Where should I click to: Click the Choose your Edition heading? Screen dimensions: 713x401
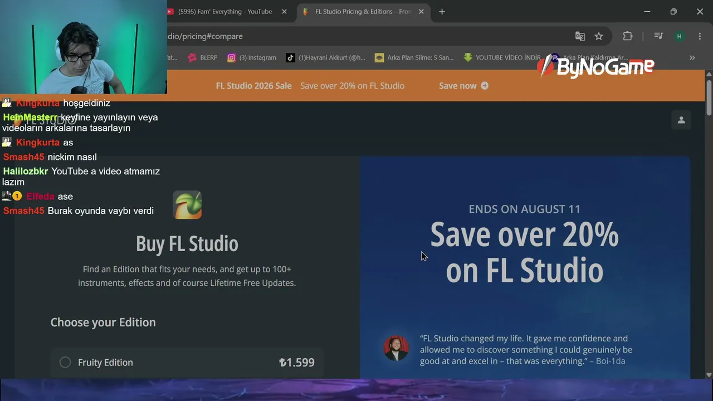click(x=103, y=322)
